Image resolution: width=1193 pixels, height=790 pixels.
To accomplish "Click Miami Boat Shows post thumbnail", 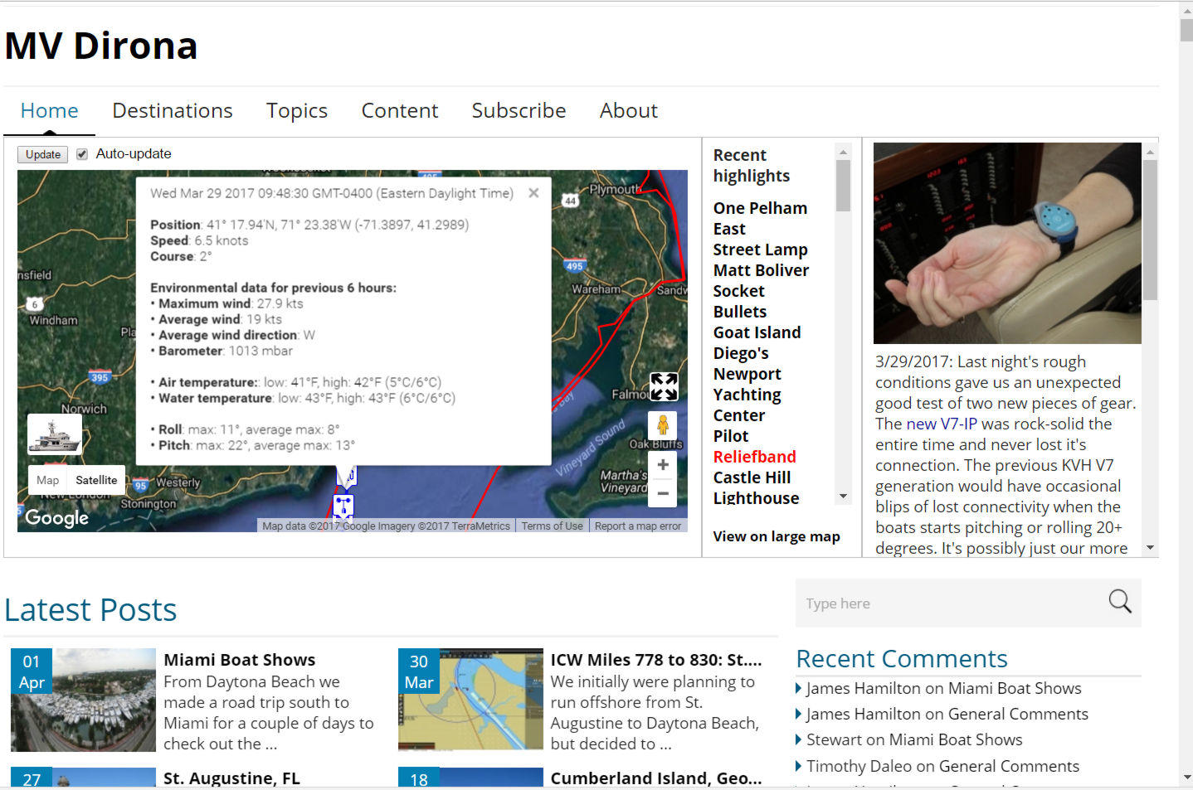I will coord(83,700).
